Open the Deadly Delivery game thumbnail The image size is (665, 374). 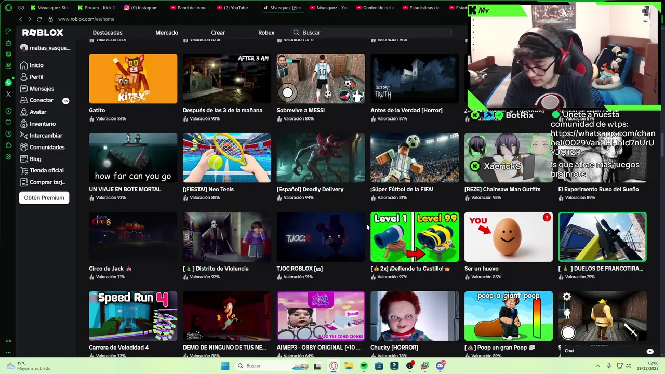click(321, 157)
